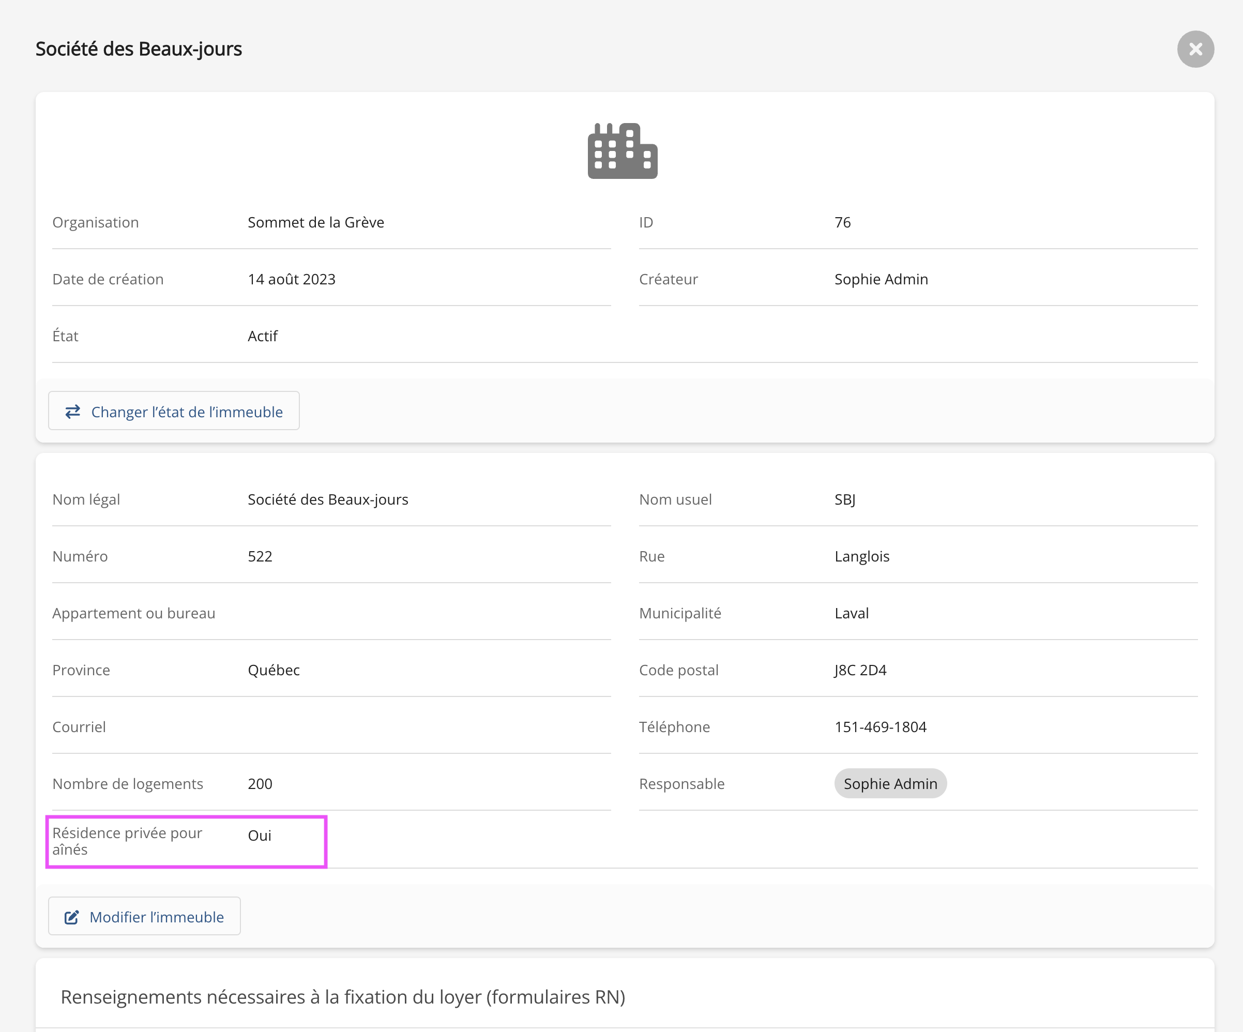Screen dimensions: 1243x1032
Task: Click the Actif state value
Action: 262,336
